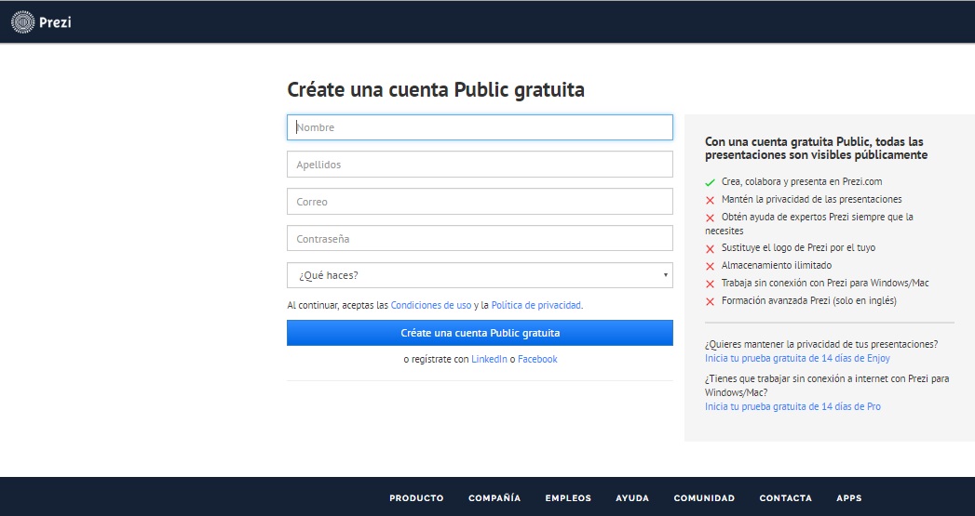Click the red X beside 'Obtén ayuda de expertos'
This screenshot has height=516, width=975.
711,218
